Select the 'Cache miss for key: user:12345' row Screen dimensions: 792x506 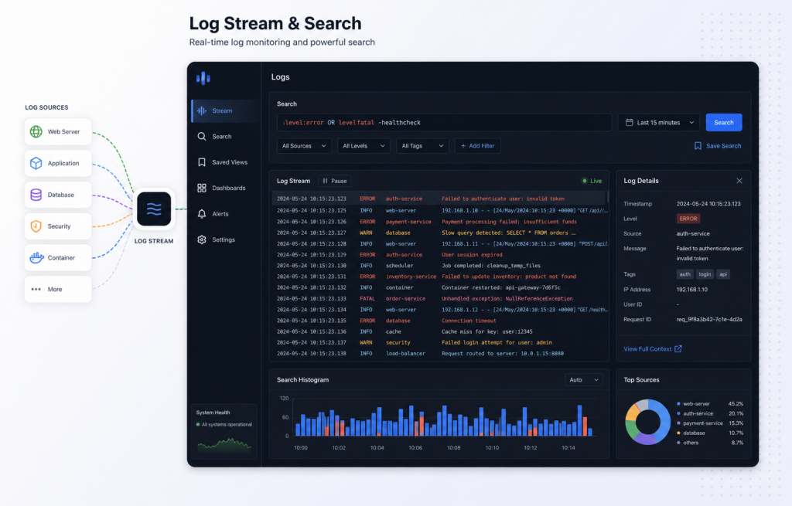pyautogui.click(x=439, y=331)
